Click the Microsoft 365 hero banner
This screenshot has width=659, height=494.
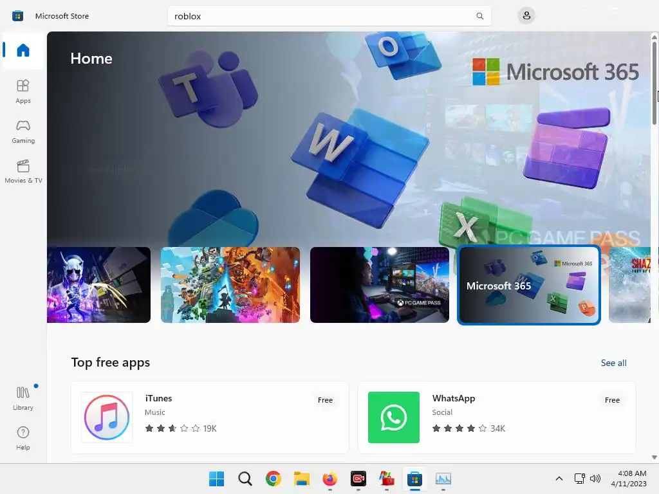[x=349, y=139]
